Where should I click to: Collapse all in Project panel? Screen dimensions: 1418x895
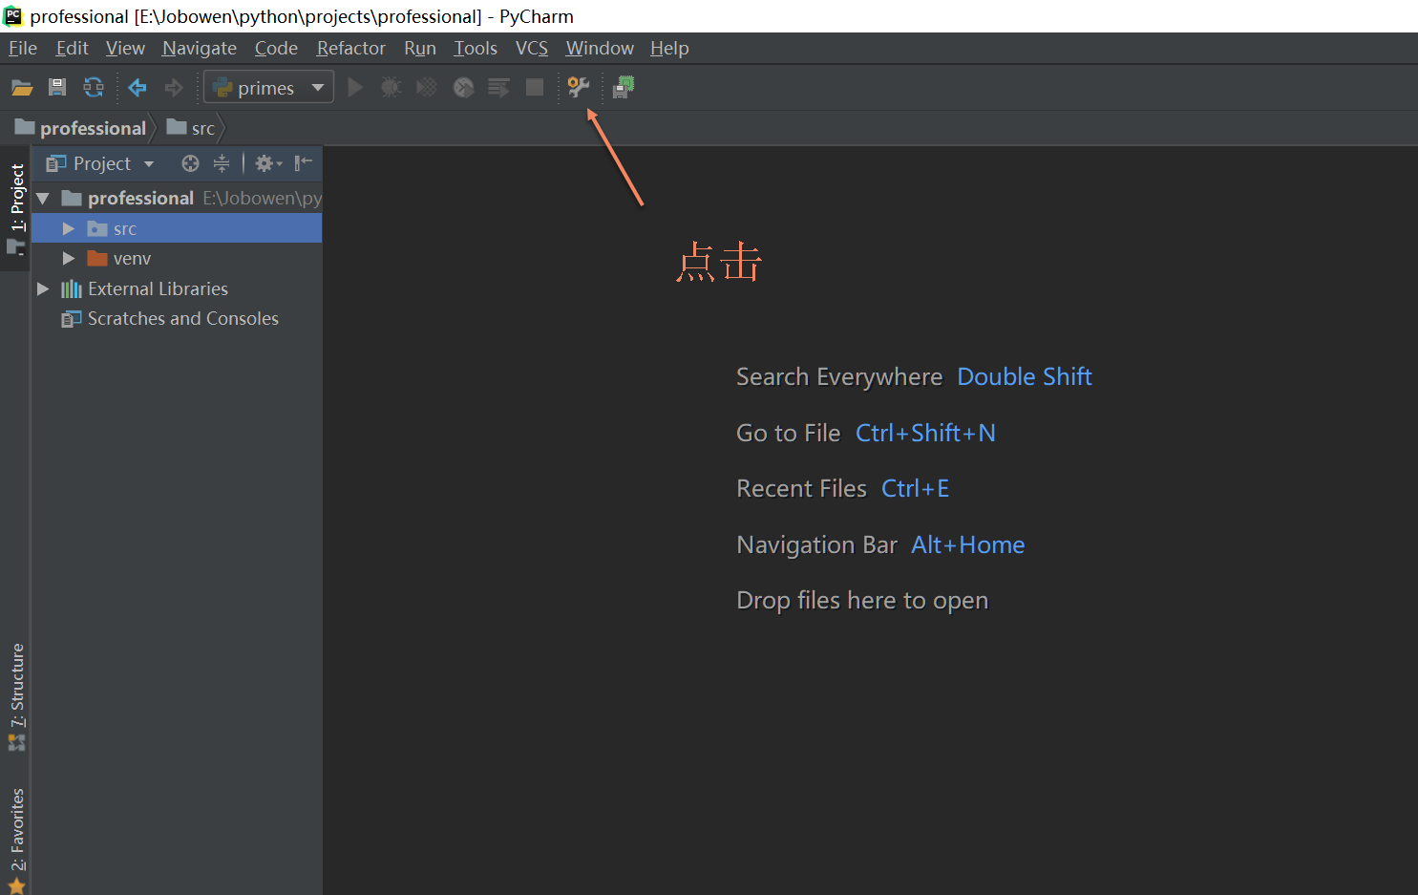222,163
